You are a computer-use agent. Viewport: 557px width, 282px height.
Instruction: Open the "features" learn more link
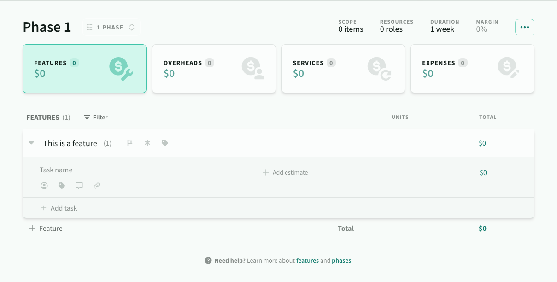[x=307, y=260]
